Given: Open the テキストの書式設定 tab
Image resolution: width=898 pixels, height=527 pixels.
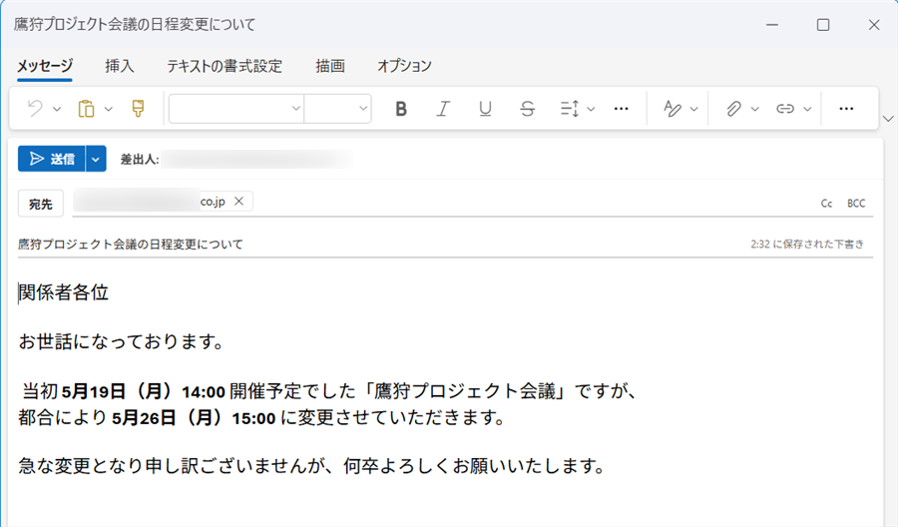Looking at the screenshot, I should (224, 66).
